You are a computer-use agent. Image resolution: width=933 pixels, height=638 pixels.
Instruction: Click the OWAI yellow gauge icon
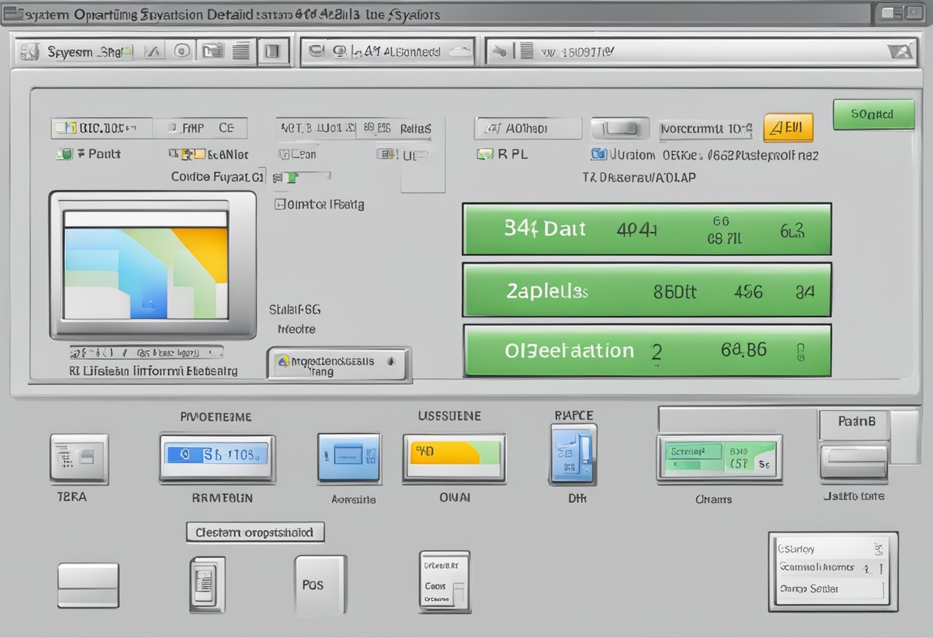click(x=454, y=458)
